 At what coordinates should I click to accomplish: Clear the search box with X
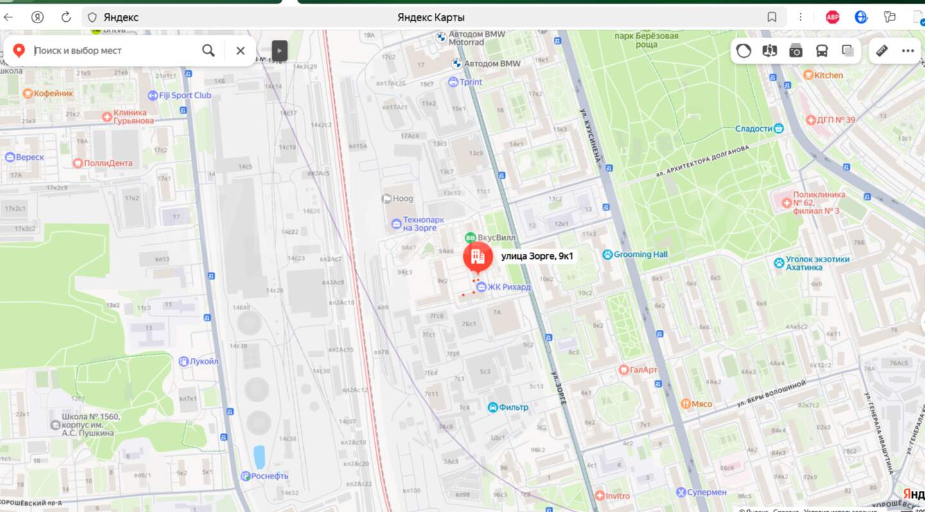[x=240, y=51]
